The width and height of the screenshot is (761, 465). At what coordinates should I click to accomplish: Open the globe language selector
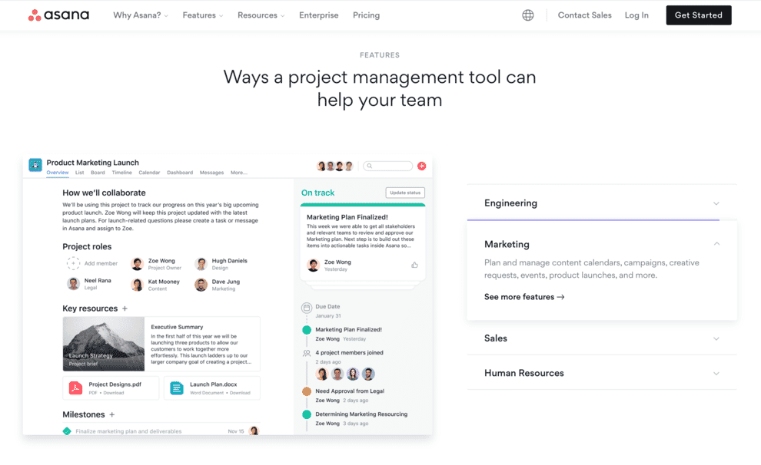point(528,15)
